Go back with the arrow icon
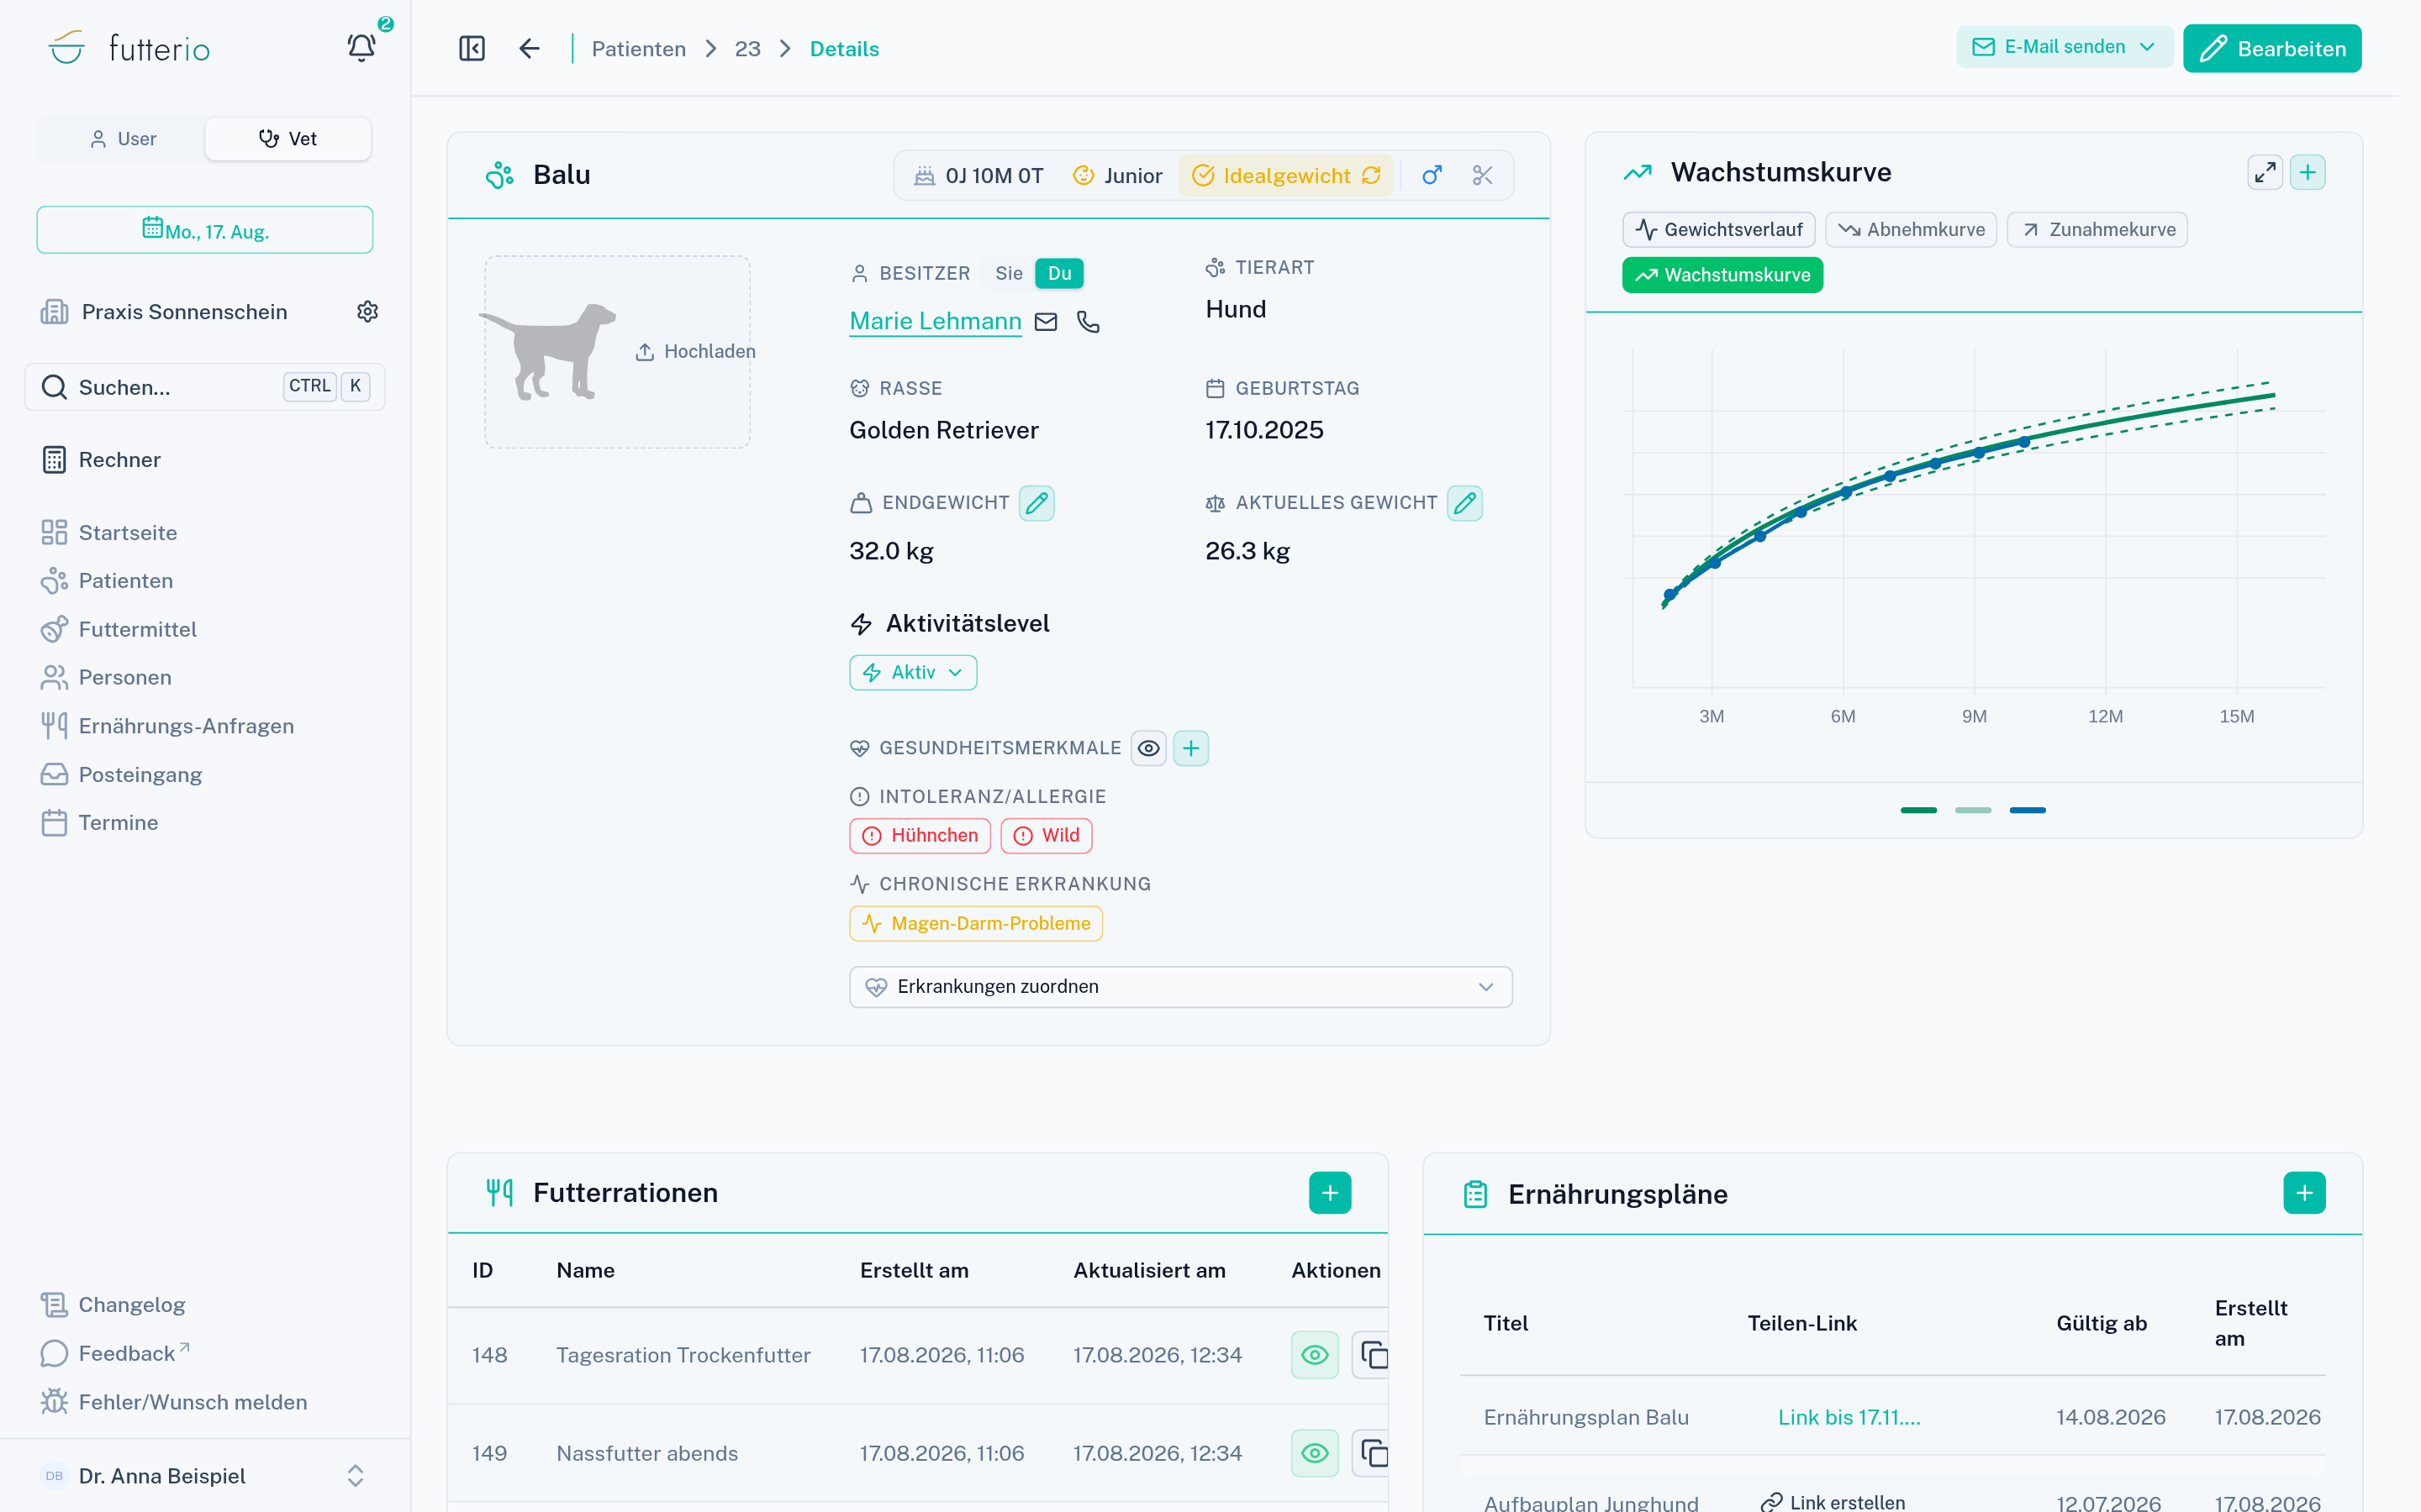The width and height of the screenshot is (2421, 1512). [x=530, y=48]
